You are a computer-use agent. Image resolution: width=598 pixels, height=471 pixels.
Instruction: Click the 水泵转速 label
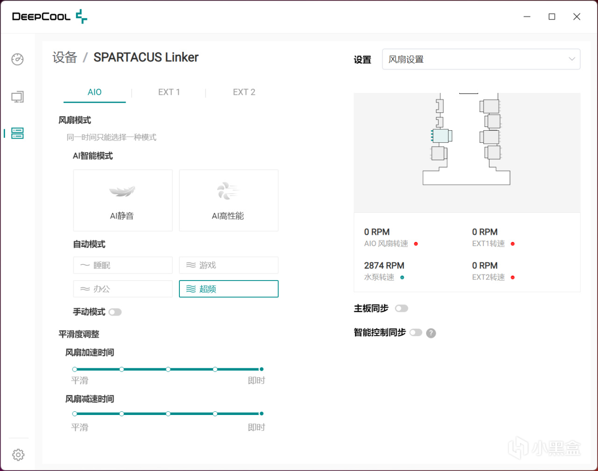pyautogui.click(x=379, y=277)
